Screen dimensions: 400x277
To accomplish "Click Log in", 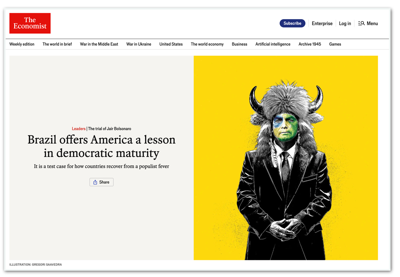I will 345,23.
